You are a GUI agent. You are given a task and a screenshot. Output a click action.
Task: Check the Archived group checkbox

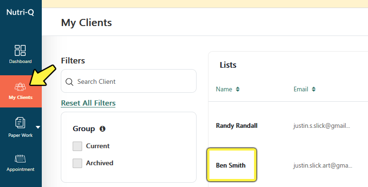pos(77,163)
